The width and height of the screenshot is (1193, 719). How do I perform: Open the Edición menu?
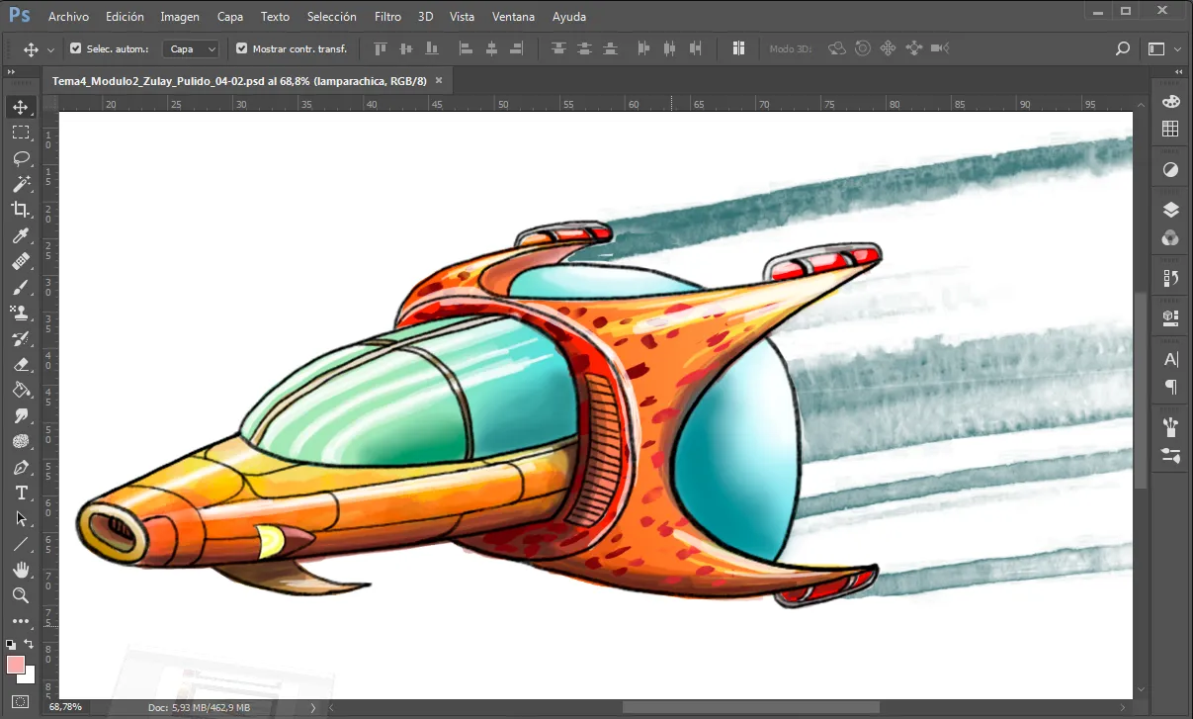pyautogui.click(x=125, y=17)
